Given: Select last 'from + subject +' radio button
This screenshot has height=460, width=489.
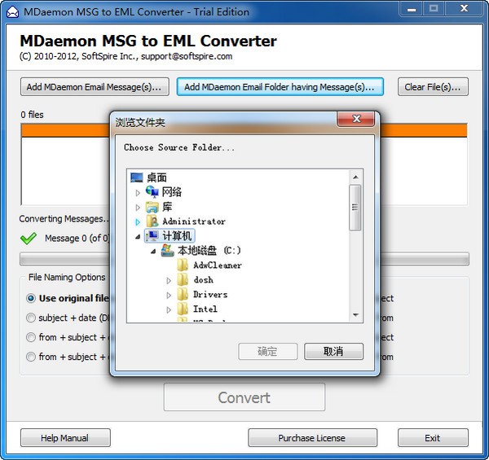Looking at the screenshot, I should pos(31,357).
